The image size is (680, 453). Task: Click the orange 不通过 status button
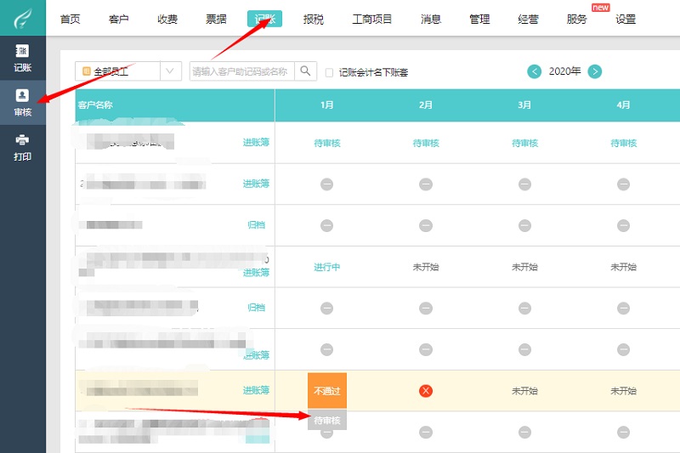point(327,391)
